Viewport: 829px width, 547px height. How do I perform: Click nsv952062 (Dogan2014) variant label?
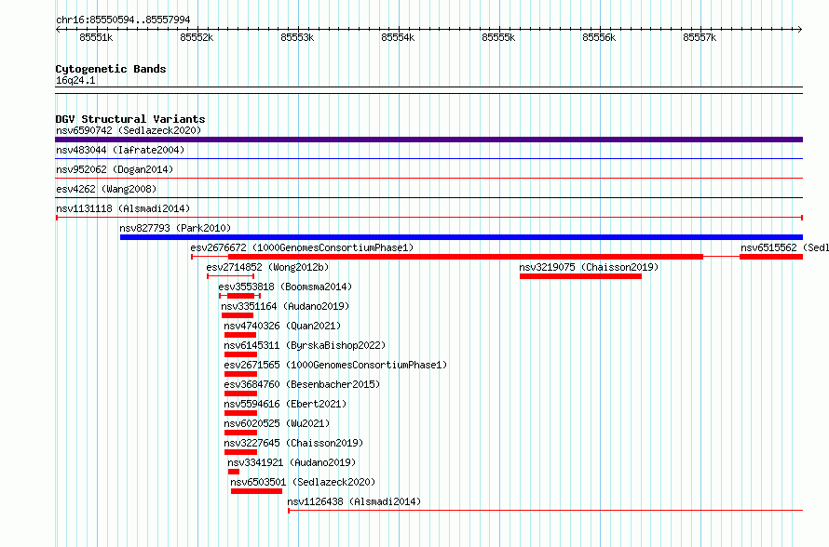115,169
